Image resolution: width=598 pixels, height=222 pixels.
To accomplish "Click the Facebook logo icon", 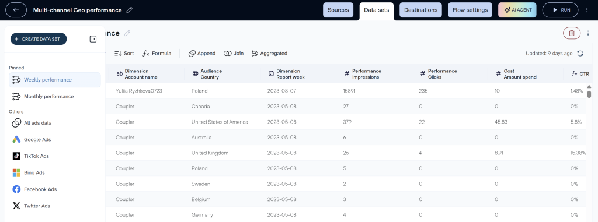I will [16, 189].
